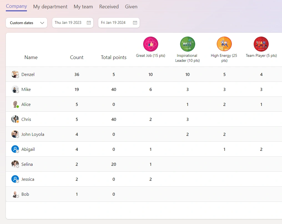Click the Thu Jan 19 2023 date field

click(73, 23)
